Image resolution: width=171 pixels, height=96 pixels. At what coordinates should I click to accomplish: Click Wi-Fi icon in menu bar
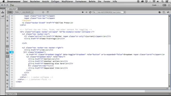[x=154, y=1]
